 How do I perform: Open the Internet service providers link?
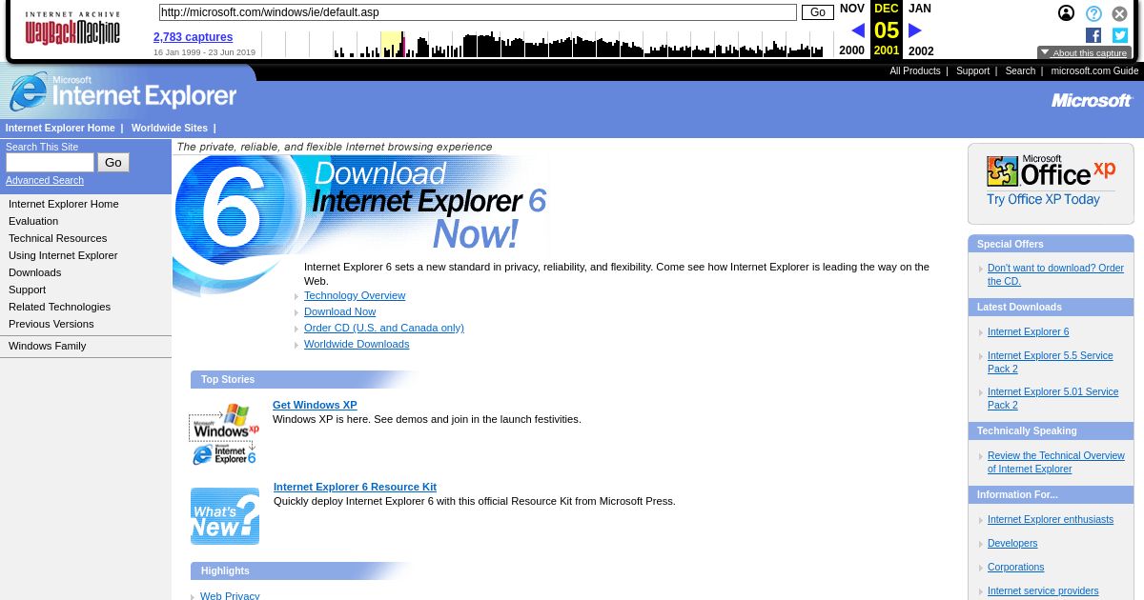[x=1043, y=590]
